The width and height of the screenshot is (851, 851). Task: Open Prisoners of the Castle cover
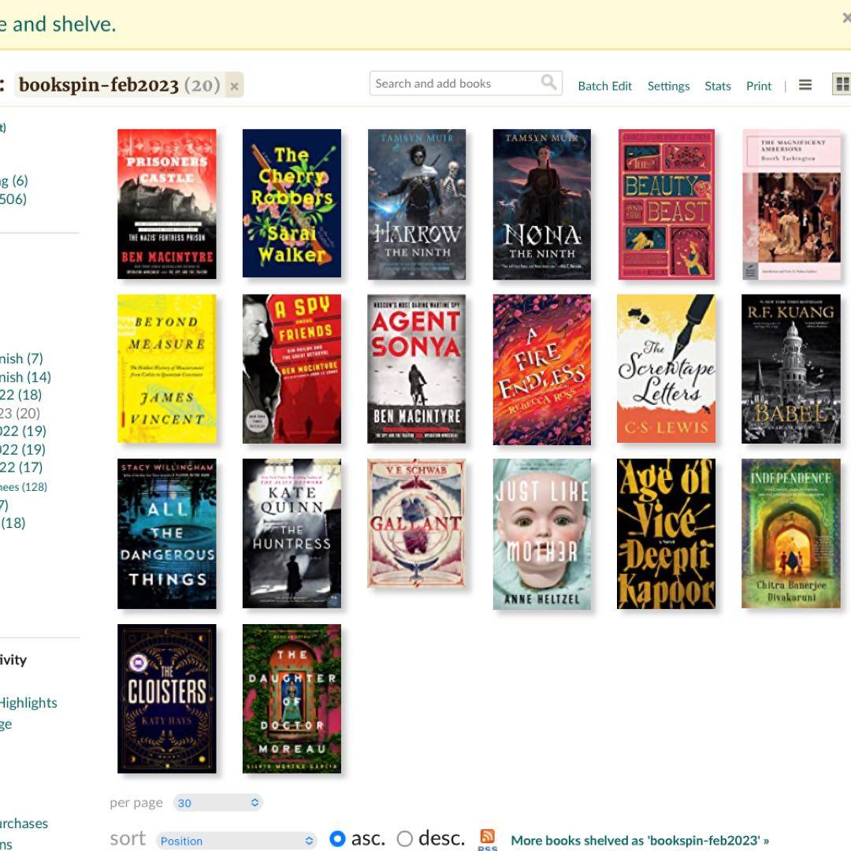click(166, 204)
